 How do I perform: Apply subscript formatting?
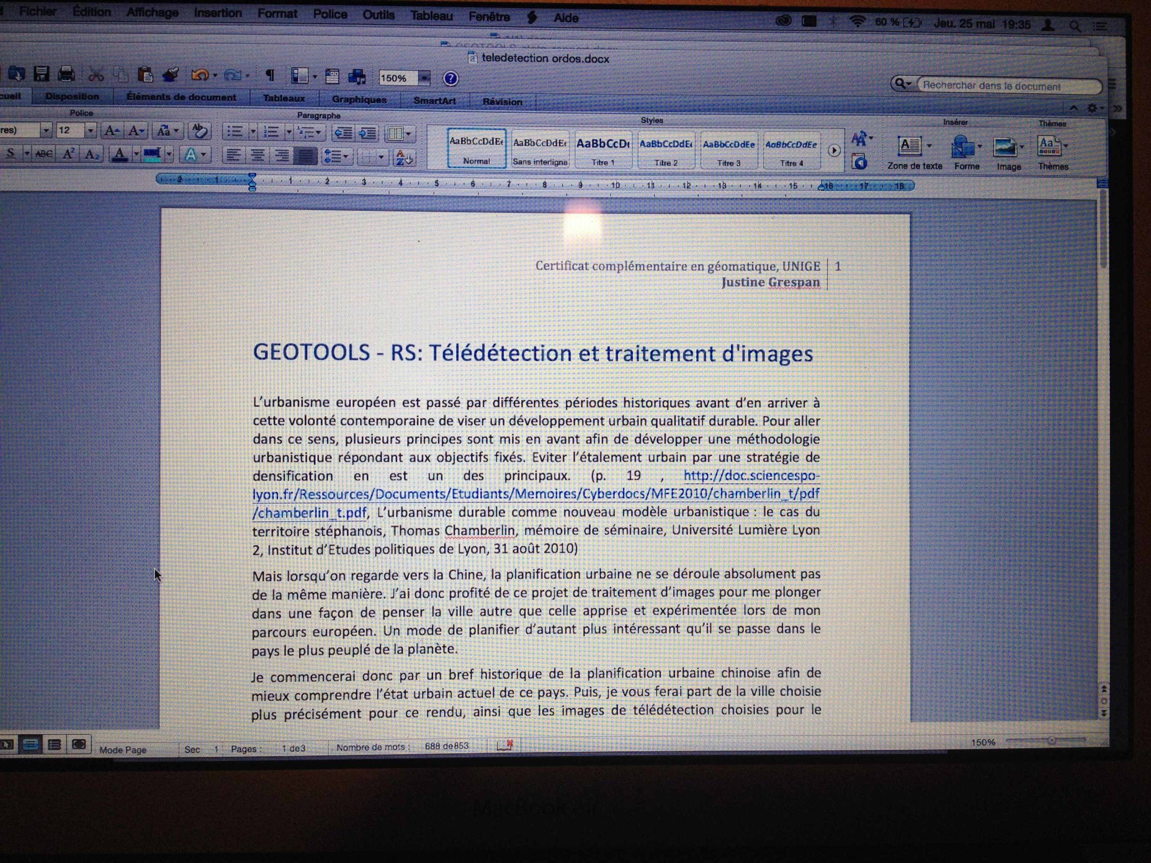coord(92,154)
